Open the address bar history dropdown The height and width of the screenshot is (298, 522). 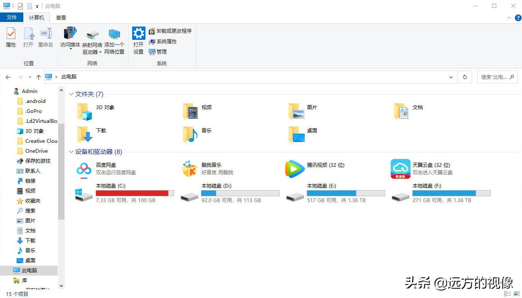point(451,77)
